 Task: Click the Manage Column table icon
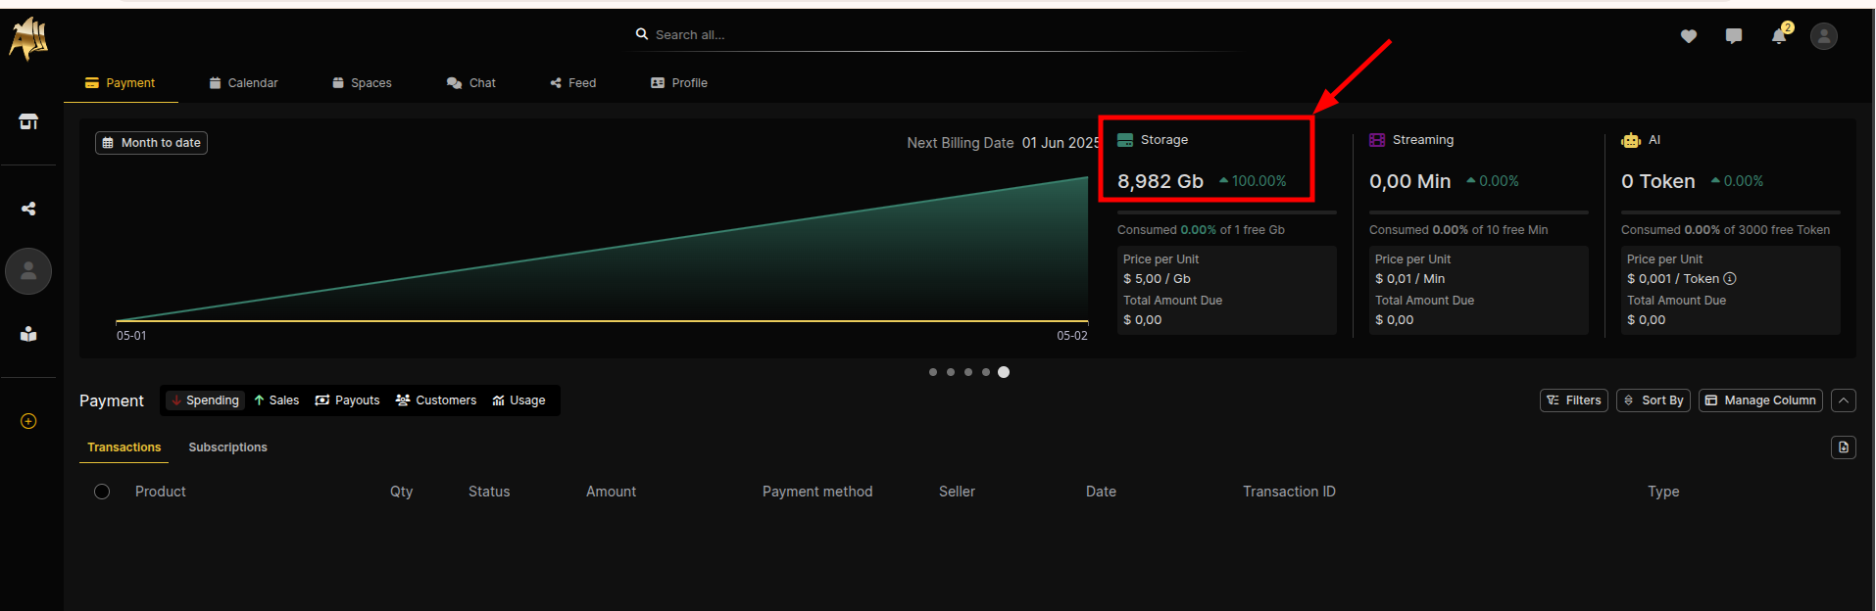point(1711,400)
